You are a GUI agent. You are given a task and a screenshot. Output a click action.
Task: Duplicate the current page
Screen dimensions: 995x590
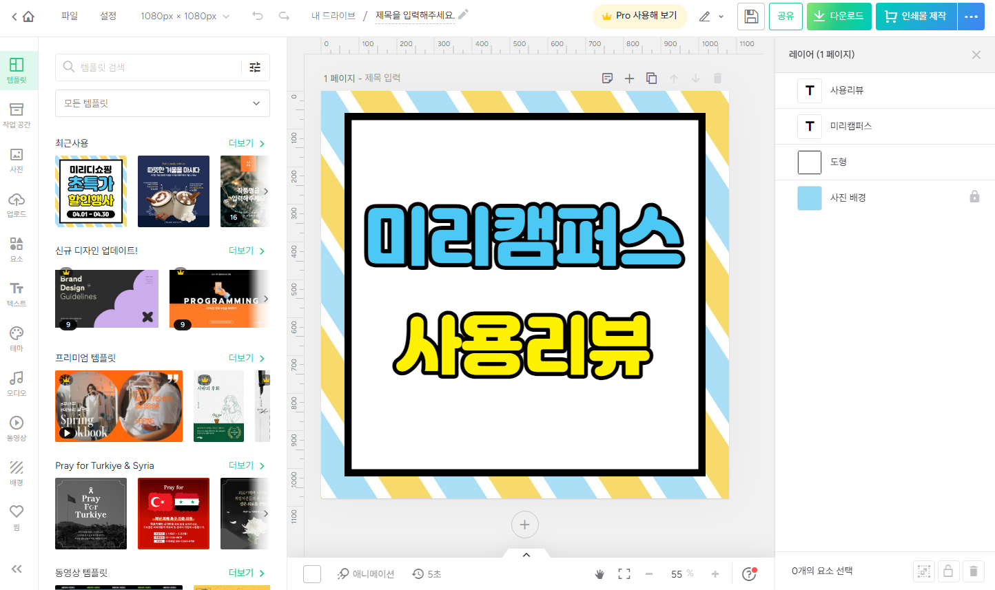[x=651, y=78]
